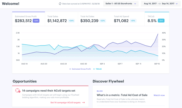Open What's in a metric blog title

[122, 95]
